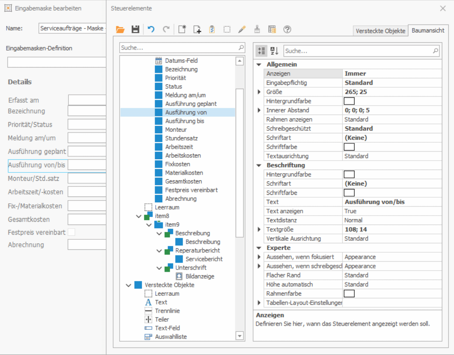The image size is (454, 355).
Task: Switch to the Versteckte Objekte tab
Action: (x=380, y=31)
